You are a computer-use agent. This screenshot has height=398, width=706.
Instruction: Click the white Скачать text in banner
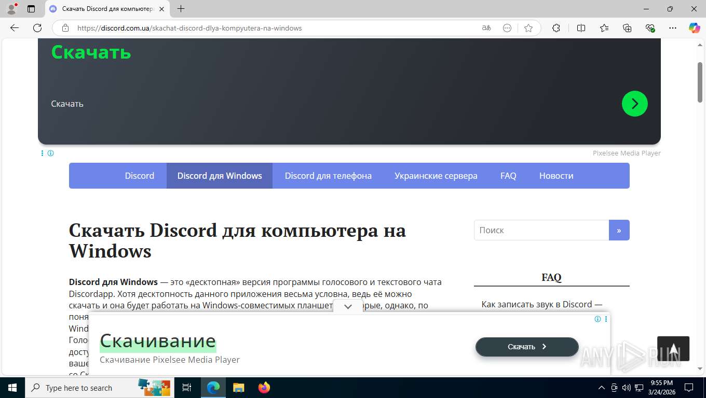pyautogui.click(x=67, y=104)
